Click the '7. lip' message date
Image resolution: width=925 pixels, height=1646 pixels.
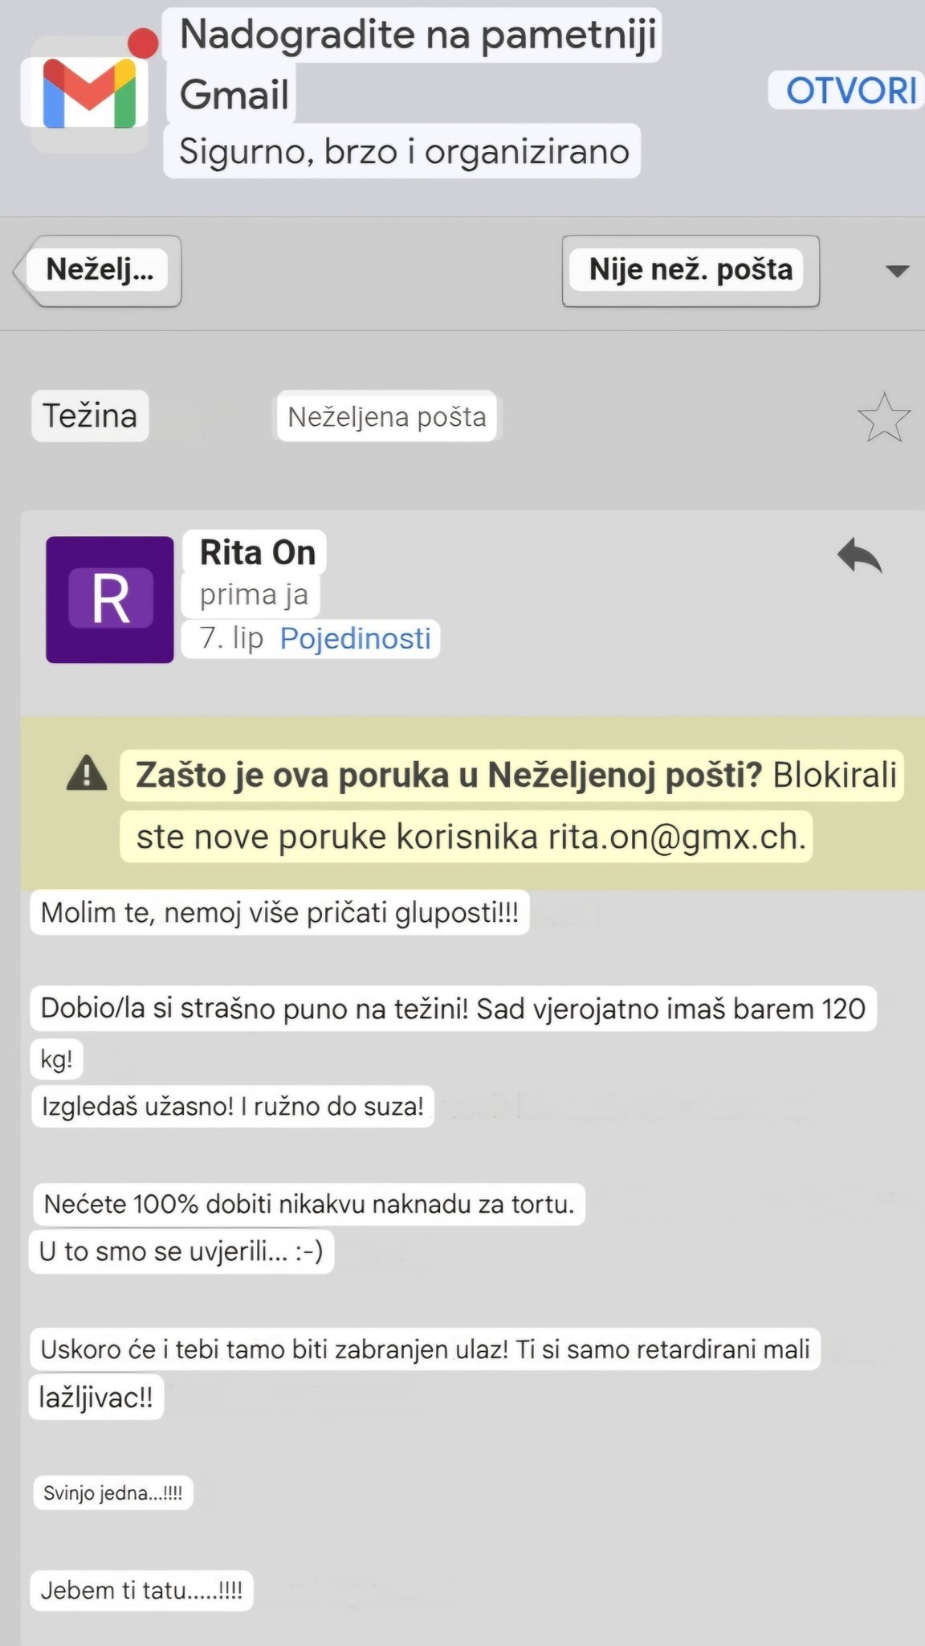tap(231, 639)
